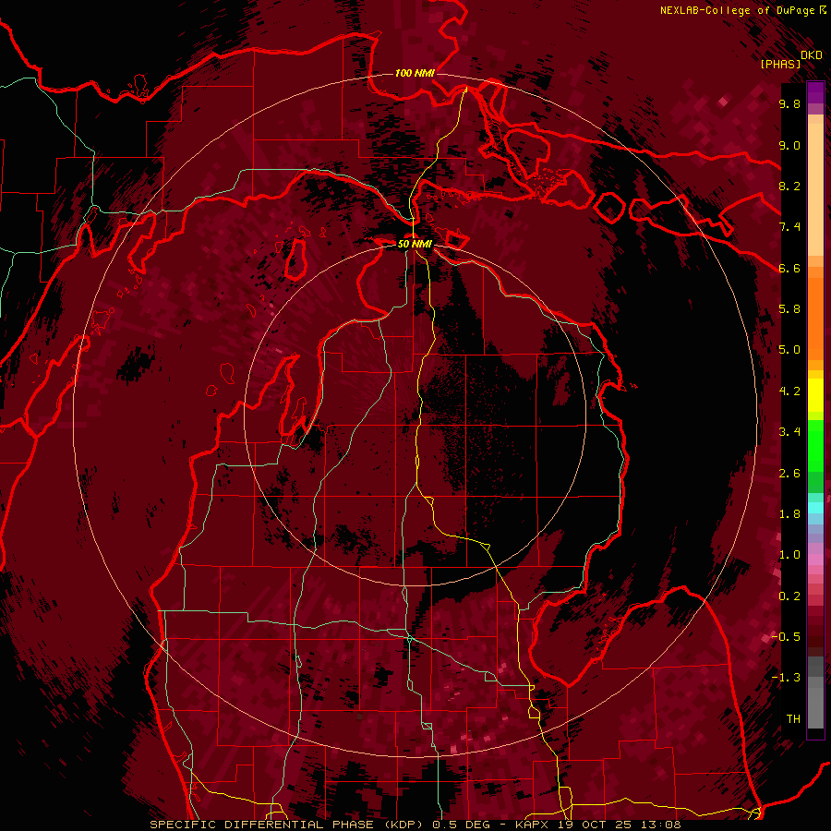Click the 3.4 scale value
Screen dimensions: 831x831
pos(789,432)
